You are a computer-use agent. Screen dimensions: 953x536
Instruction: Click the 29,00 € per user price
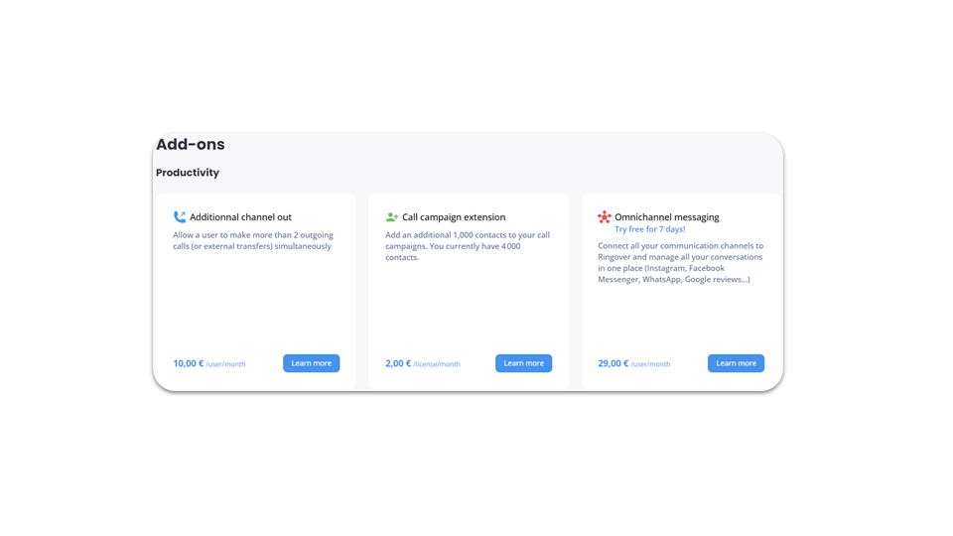613,363
